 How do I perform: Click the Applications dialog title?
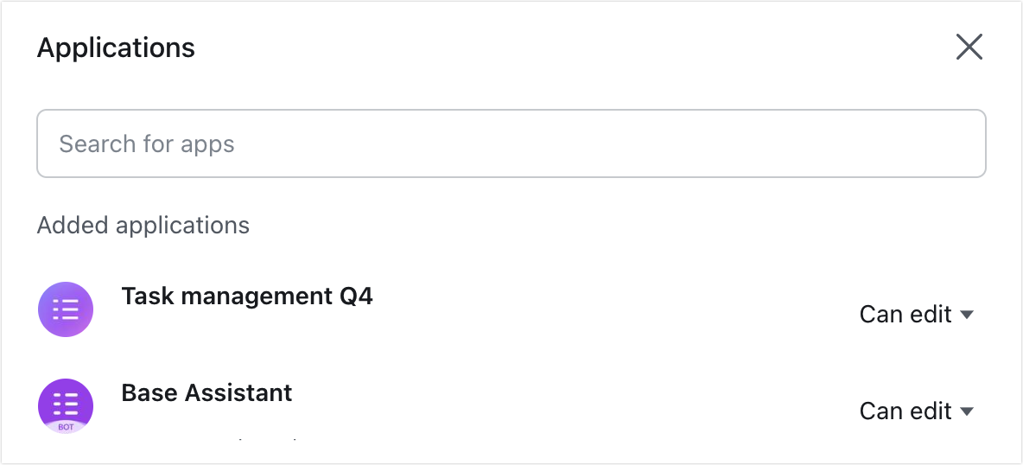[116, 48]
